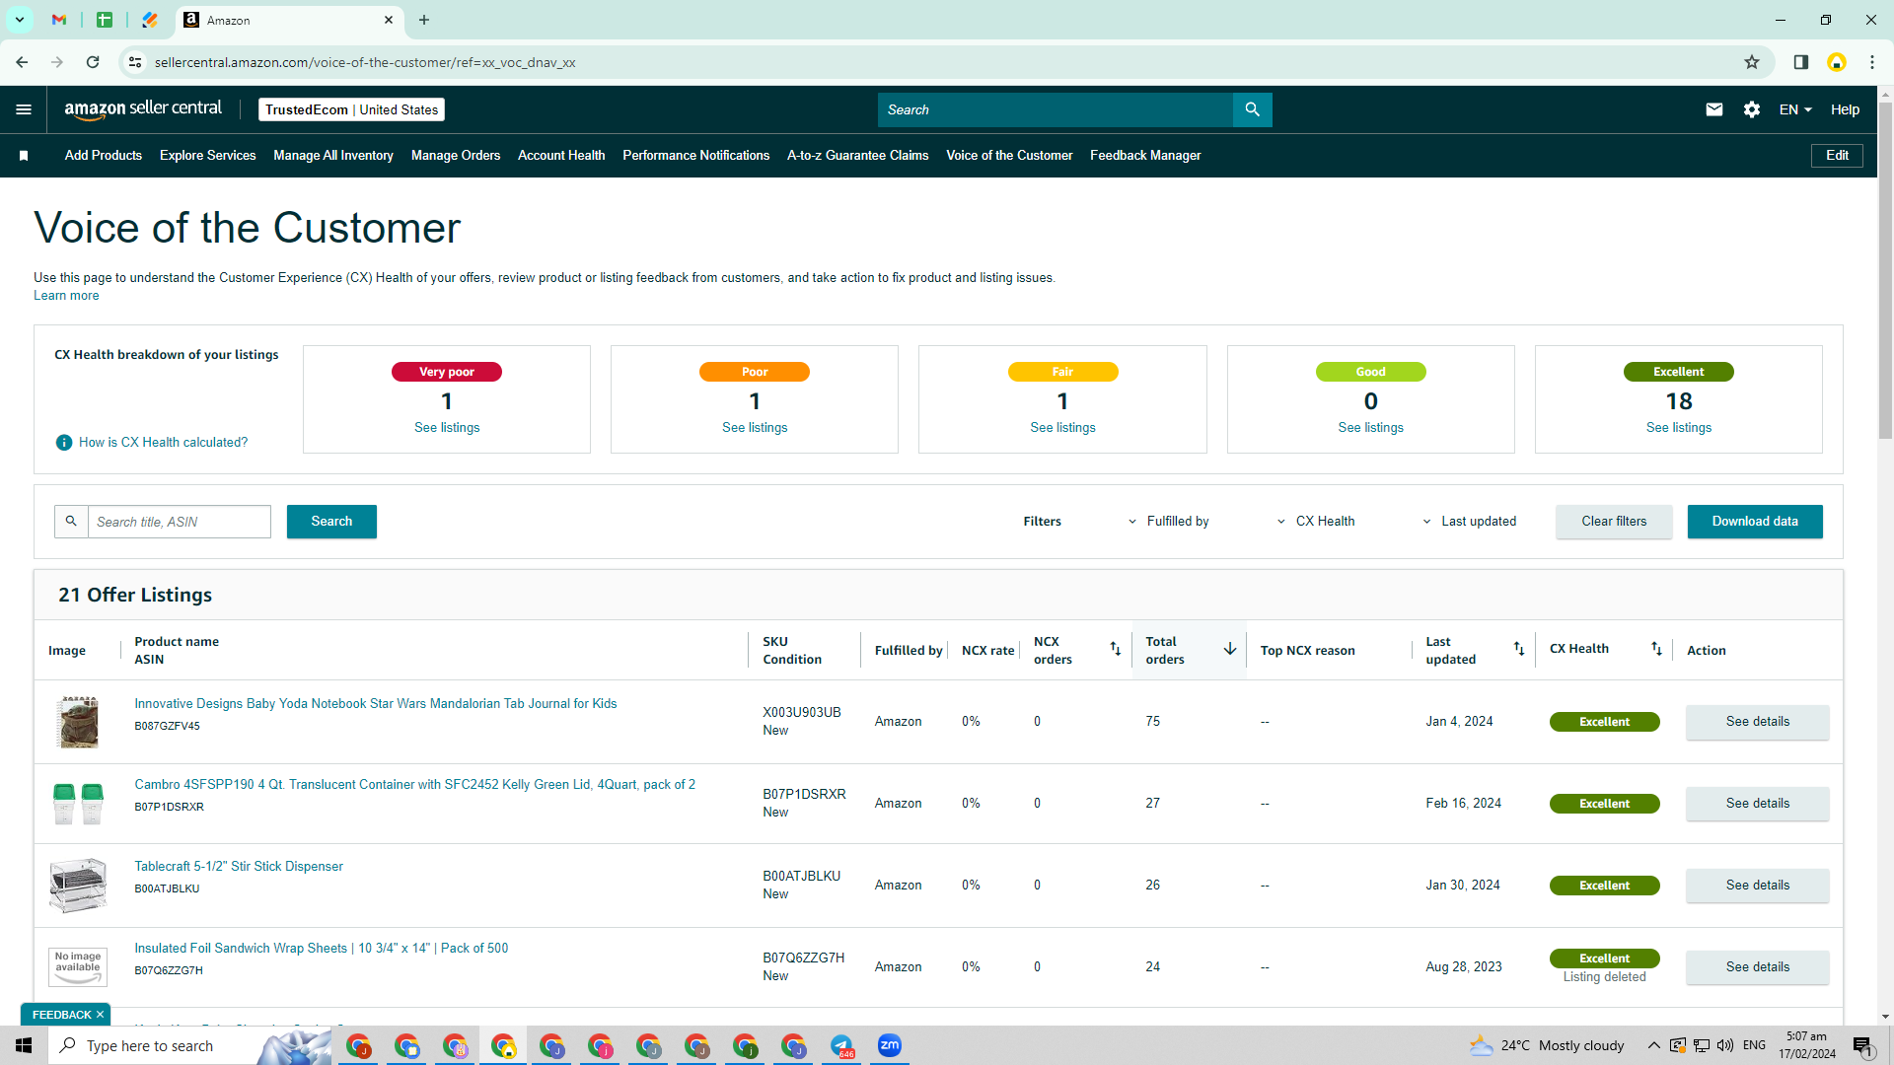This screenshot has width=1894, height=1065.
Task: Click the Learn more link
Action: [66, 296]
